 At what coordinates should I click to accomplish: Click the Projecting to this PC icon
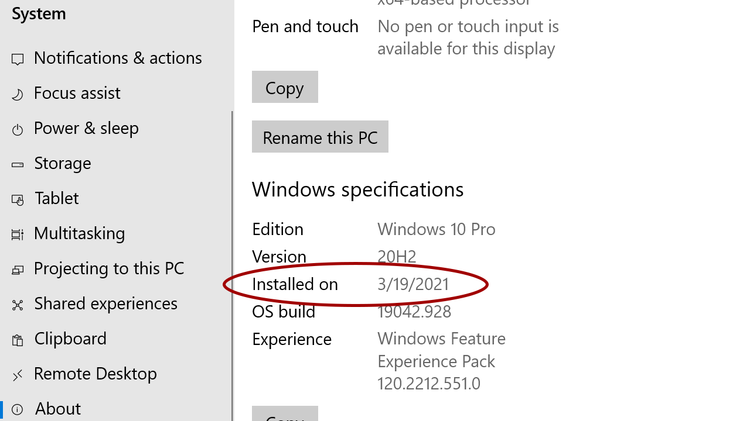[x=17, y=268]
